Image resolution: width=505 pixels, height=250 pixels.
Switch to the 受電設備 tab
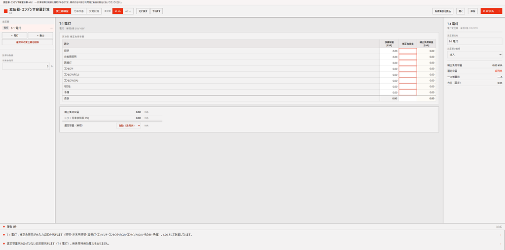tap(94, 11)
